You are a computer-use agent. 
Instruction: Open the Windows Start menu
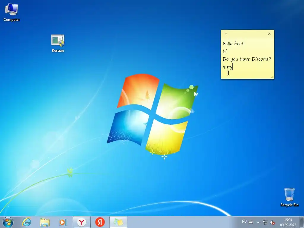point(8,222)
